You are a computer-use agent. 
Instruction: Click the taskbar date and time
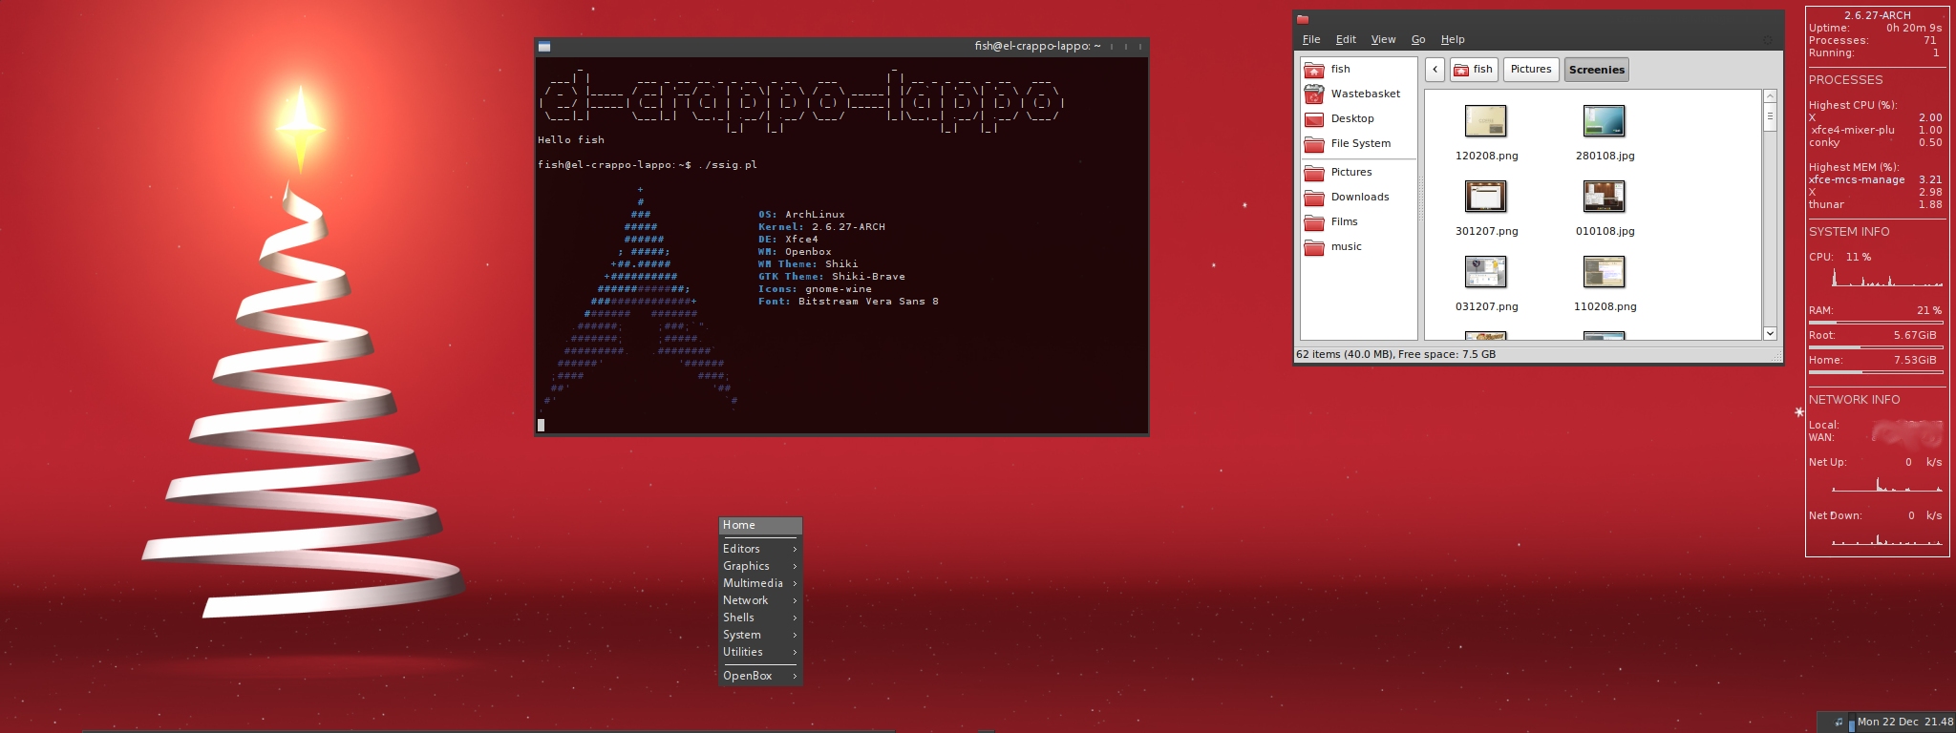pos(1904,722)
